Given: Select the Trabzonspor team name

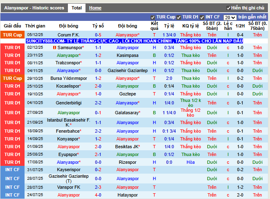Looking at the screenshot, I should (69, 63).
